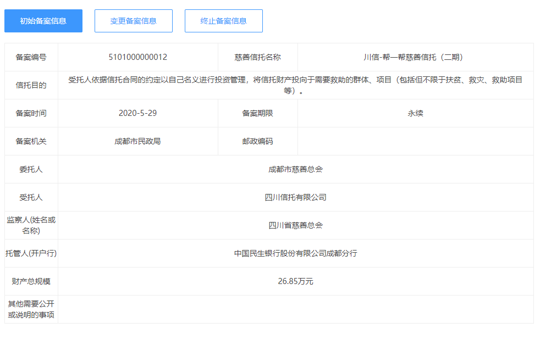Viewport: 540px width, 345px height.
Task: Click the trustee 四川信托有限公司
Action: [295, 197]
